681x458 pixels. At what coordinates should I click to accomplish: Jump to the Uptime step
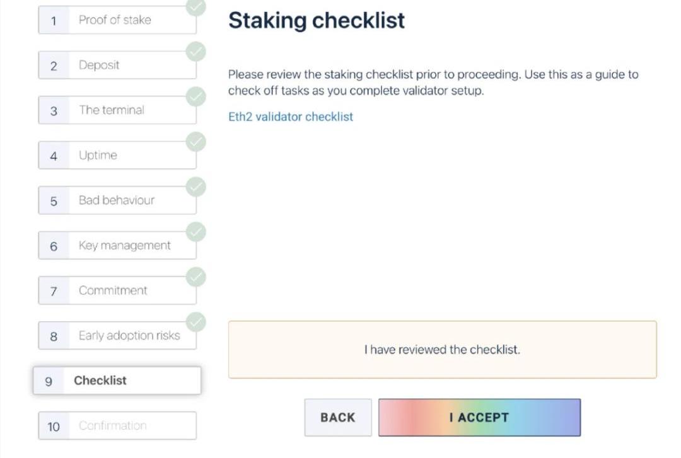click(x=117, y=156)
